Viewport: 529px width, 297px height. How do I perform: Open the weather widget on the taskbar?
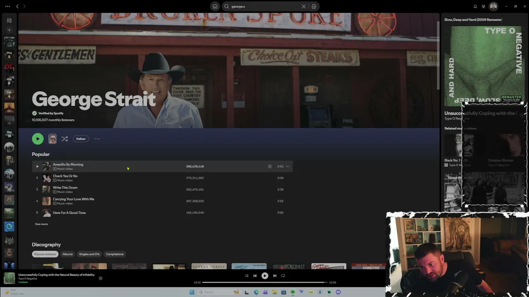(x=14, y=292)
